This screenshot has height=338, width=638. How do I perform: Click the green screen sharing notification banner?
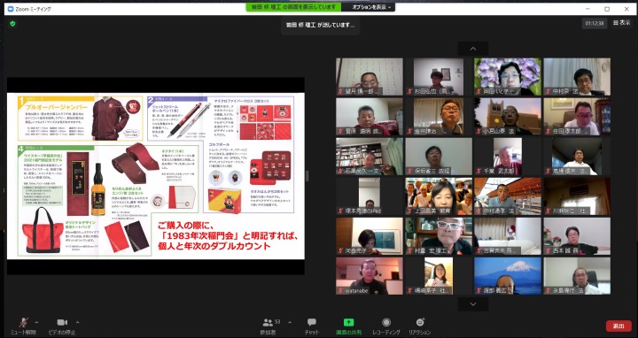pyautogui.click(x=293, y=7)
